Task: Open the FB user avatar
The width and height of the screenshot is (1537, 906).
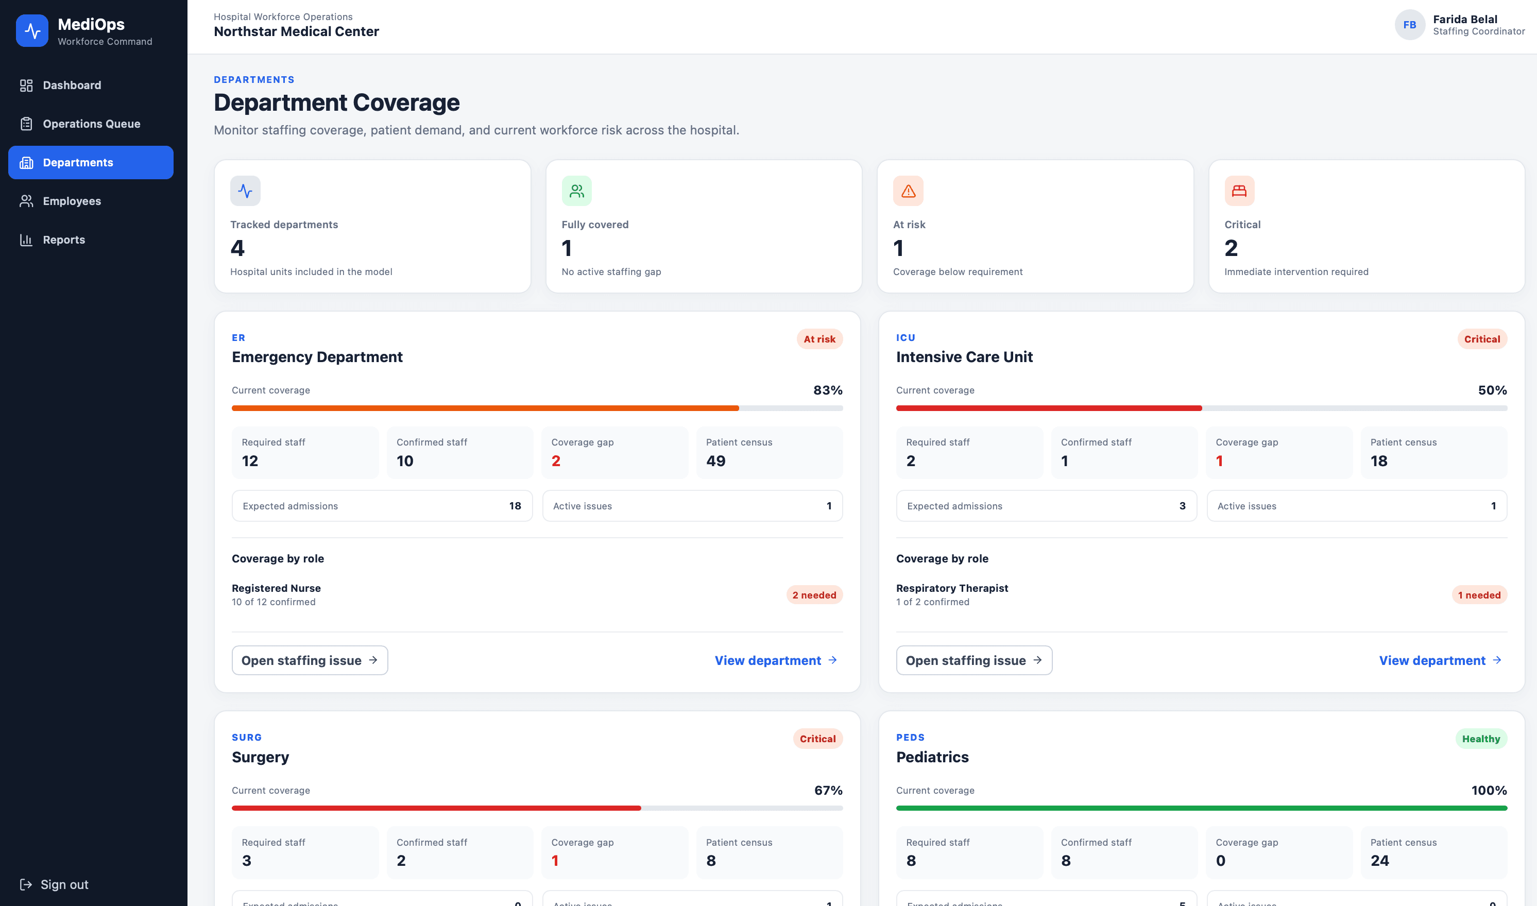Action: click(1409, 25)
